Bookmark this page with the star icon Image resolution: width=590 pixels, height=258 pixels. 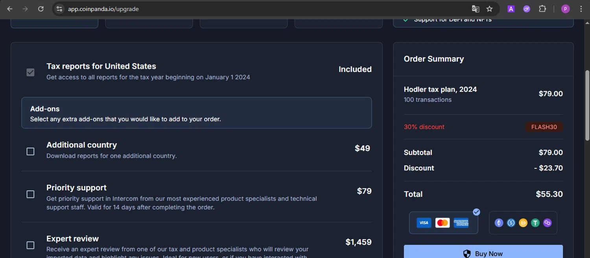tap(489, 9)
